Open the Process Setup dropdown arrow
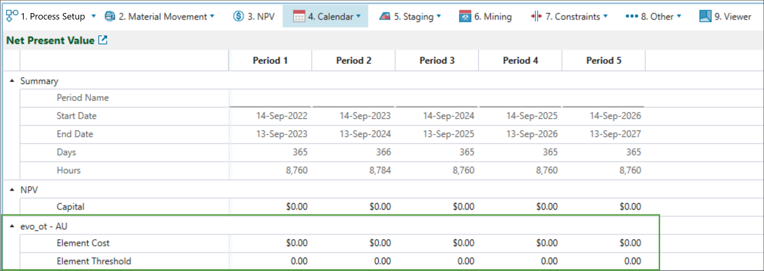 click(94, 16)
